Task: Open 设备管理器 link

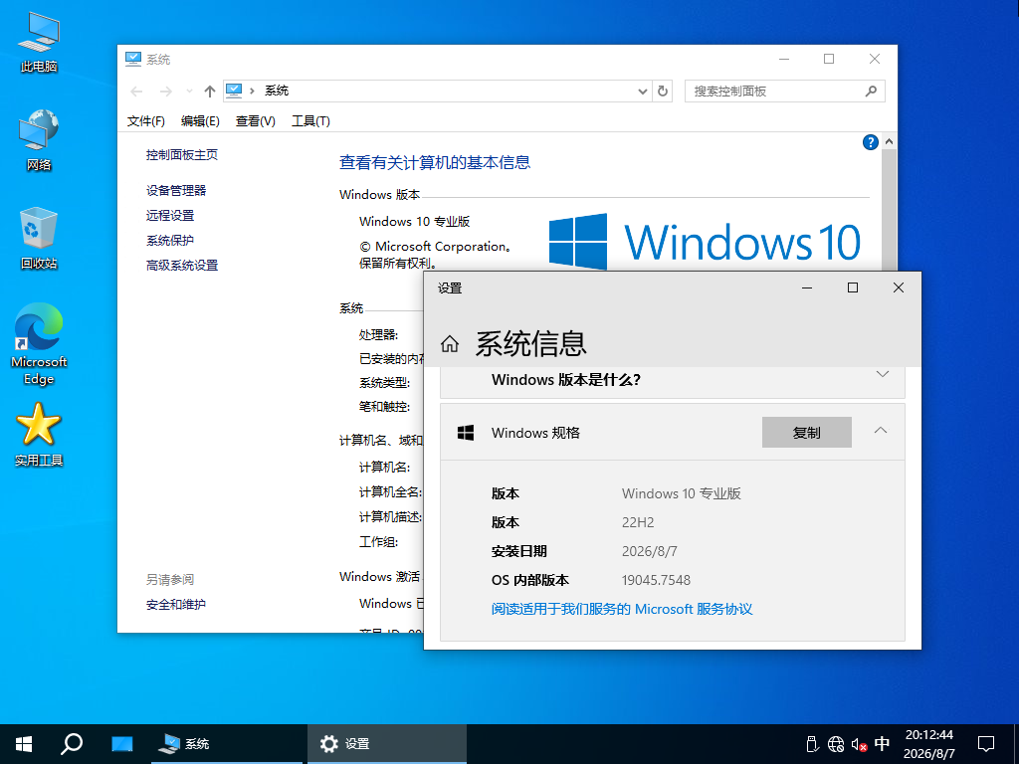Action: 176,190
